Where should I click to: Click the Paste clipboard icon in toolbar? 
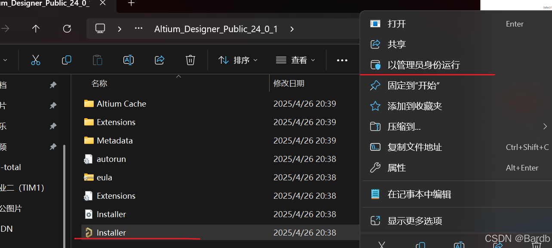tap(98, 60)
